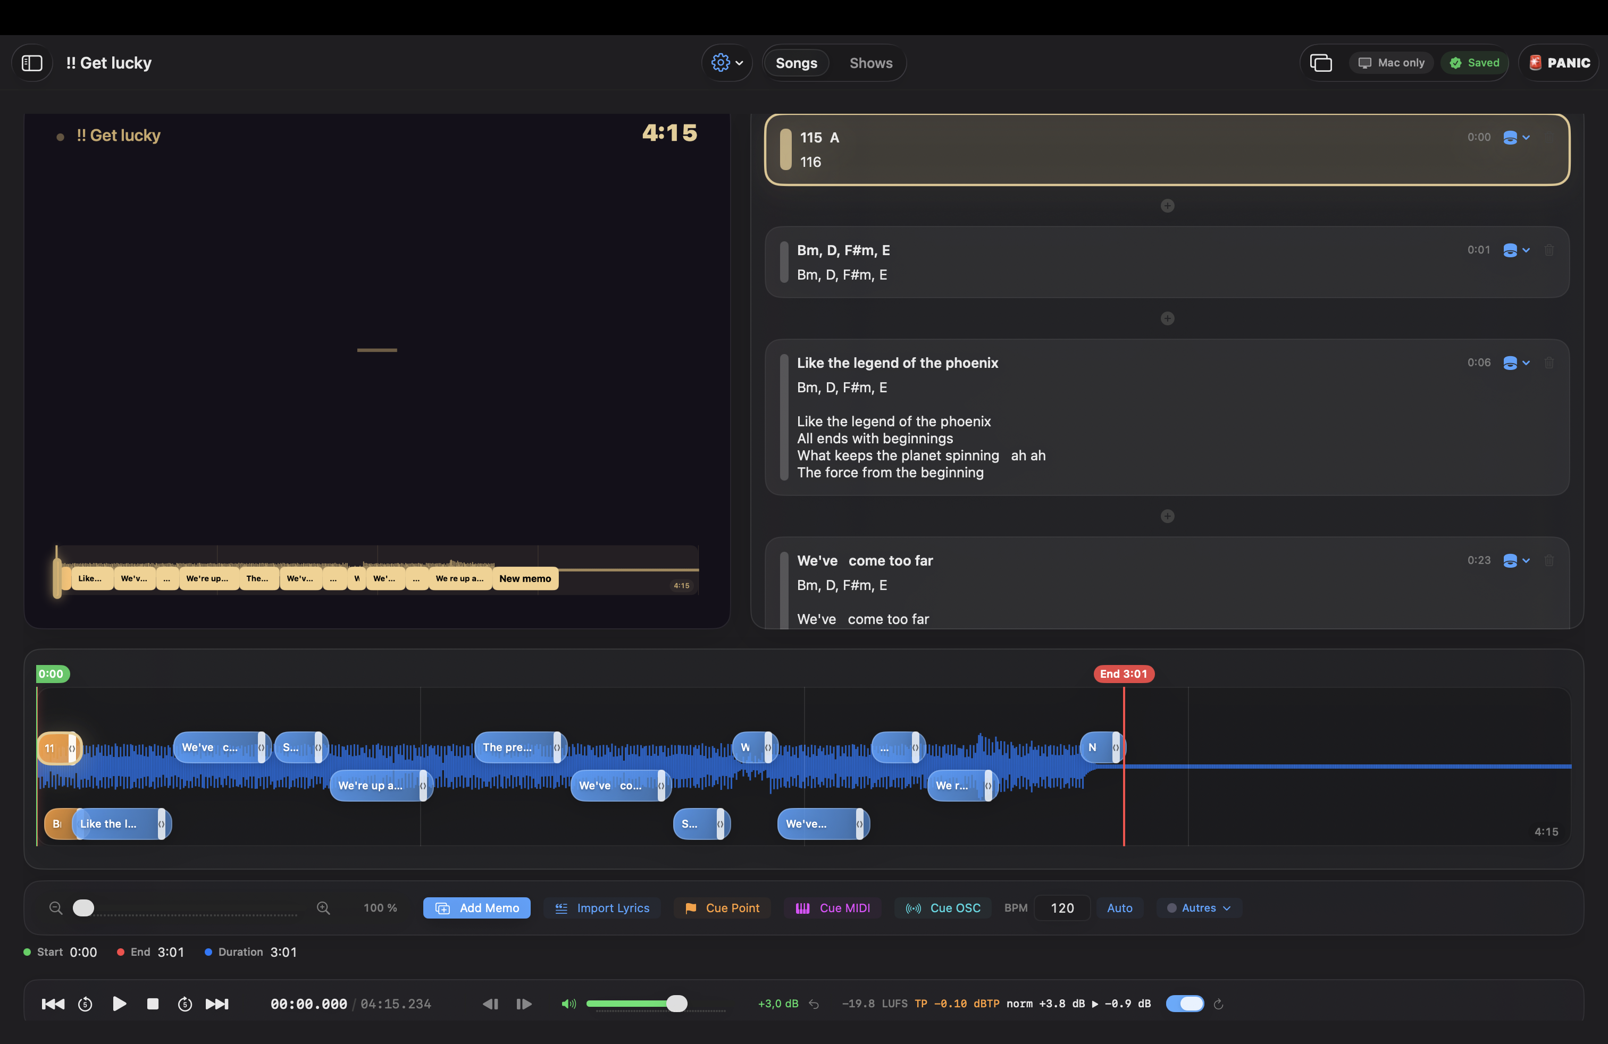Toggle the sidebar panel icon

32,63
